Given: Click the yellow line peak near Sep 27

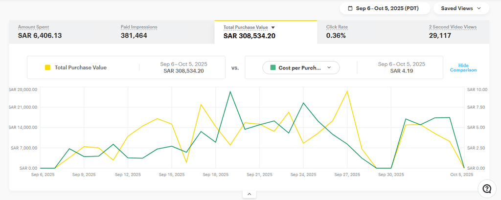Looking at the screenshot, I should [347, 91].
